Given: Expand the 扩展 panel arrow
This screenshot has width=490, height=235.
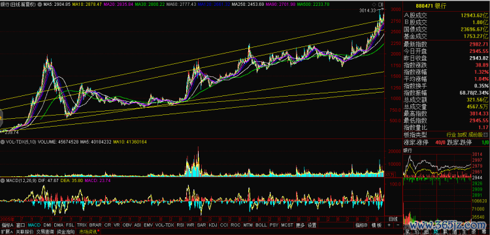Looking at the screenshot, I should [7, 232].
